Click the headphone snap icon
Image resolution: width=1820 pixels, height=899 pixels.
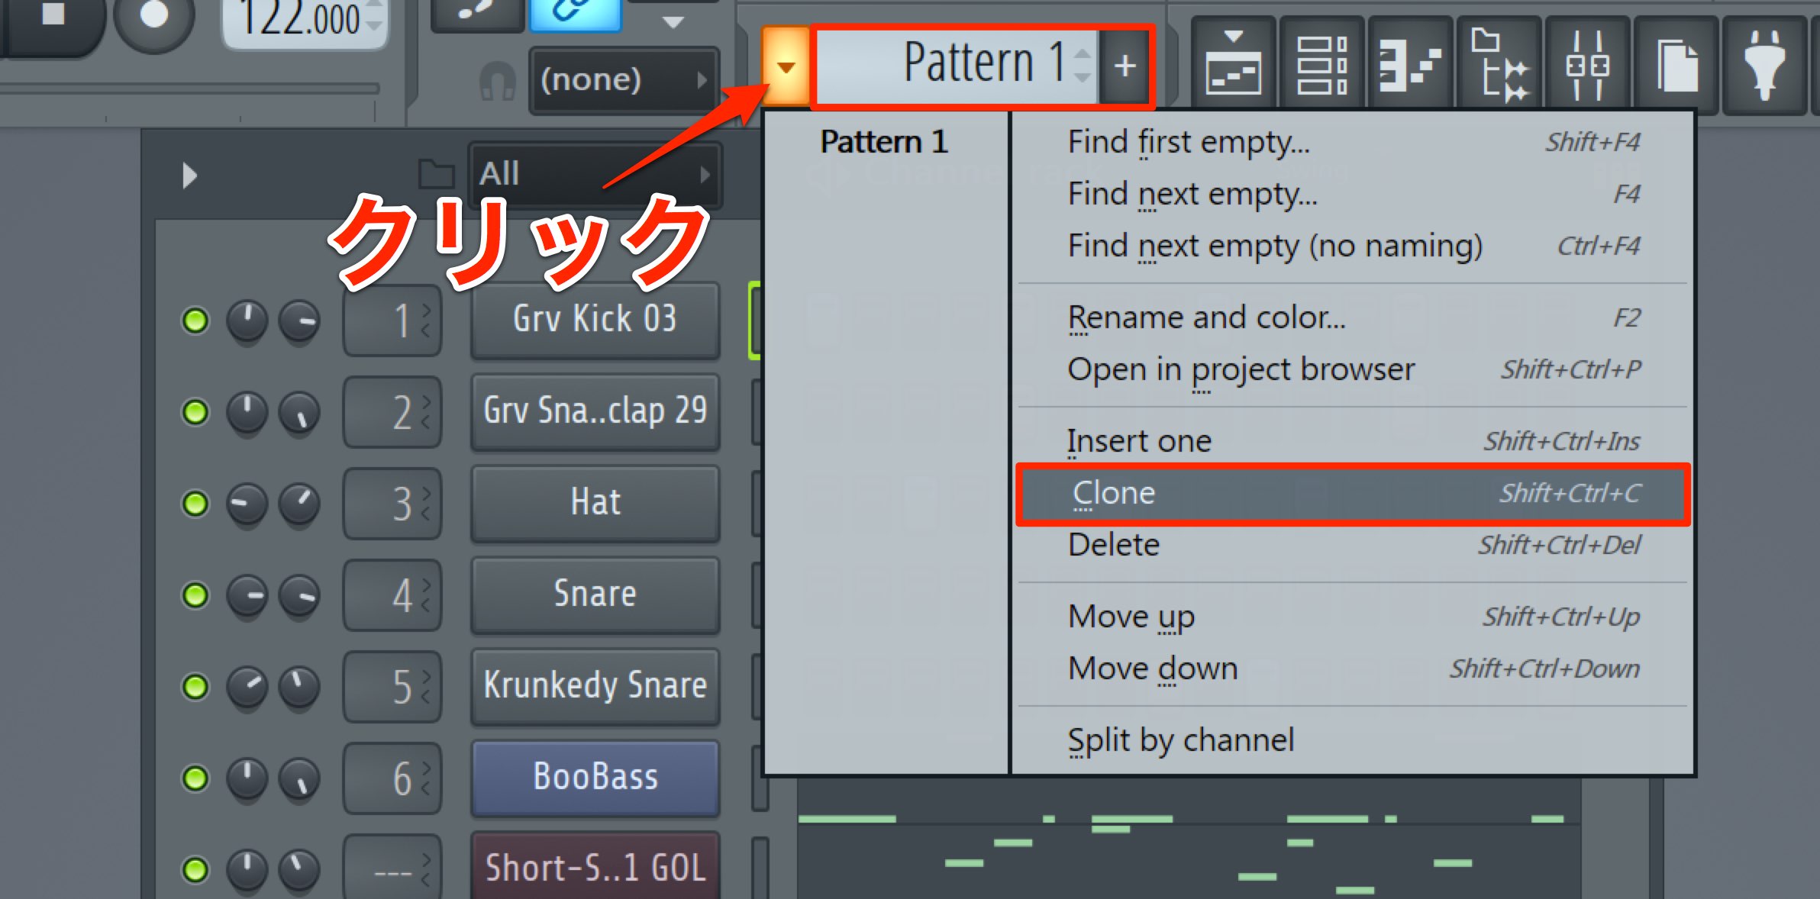(498, 80)
